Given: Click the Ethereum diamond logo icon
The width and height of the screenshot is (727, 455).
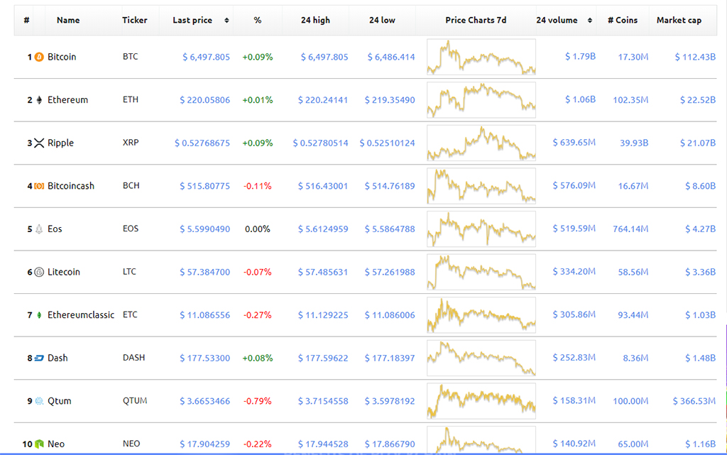Looking at the screenshot, I should pos(40,100).
